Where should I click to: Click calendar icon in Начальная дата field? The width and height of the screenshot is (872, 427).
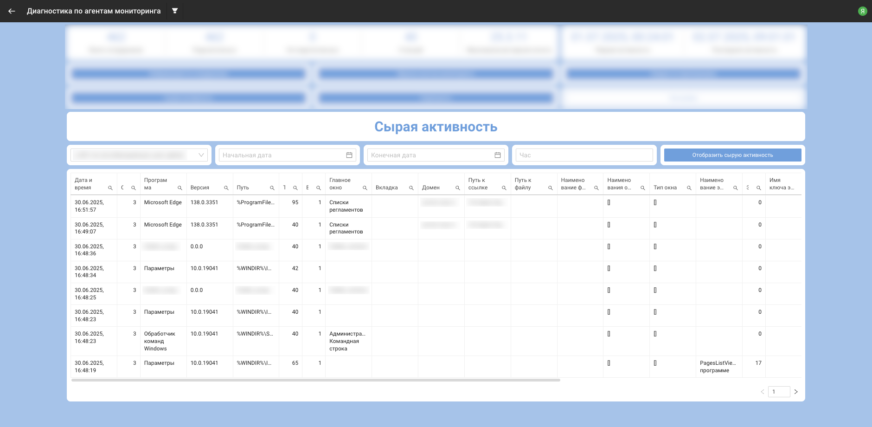(349, 155)
